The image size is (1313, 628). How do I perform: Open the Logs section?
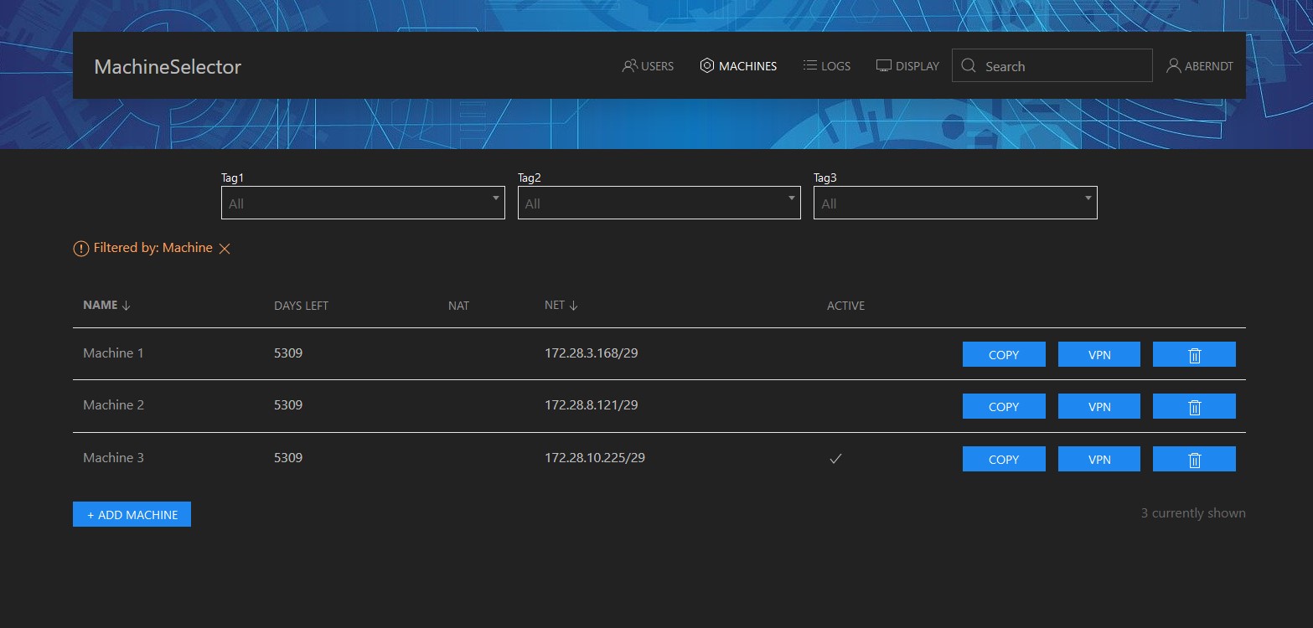826,66
